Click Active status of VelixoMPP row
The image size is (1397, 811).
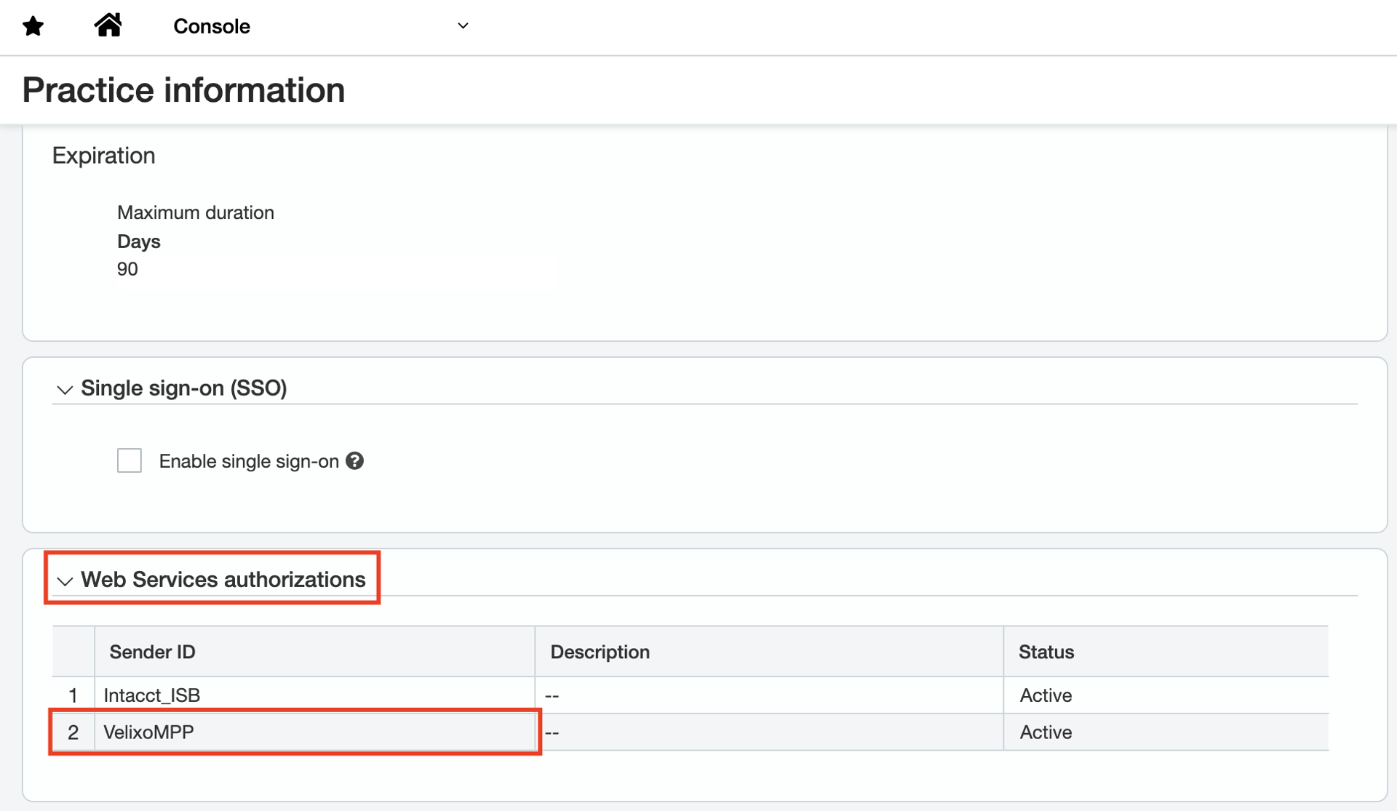[x=1046, y=732]
